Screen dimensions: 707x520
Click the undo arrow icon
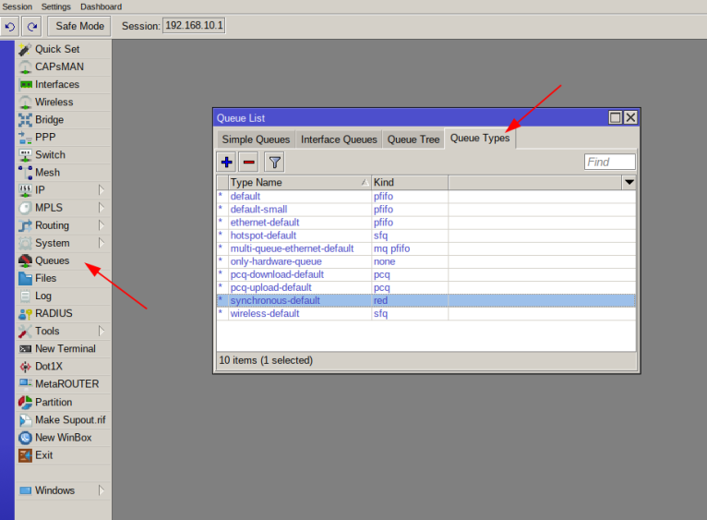(x=10, y=26)
